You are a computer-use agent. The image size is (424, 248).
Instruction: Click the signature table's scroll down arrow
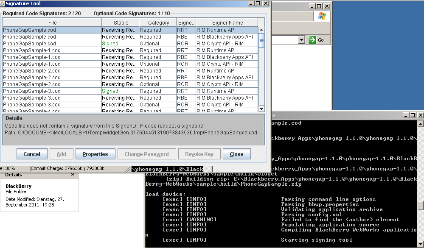261,109
